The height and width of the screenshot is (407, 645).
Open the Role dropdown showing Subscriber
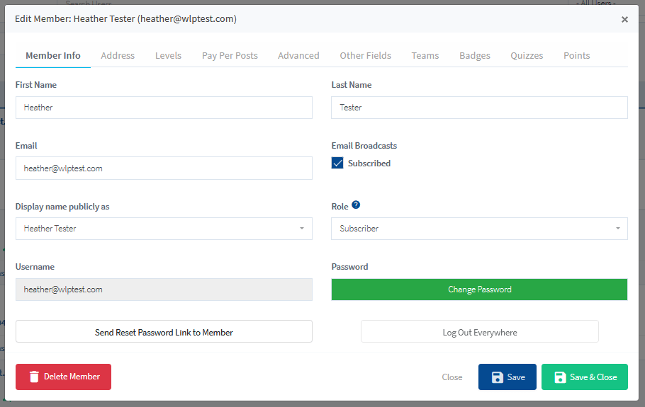[479, 229]
